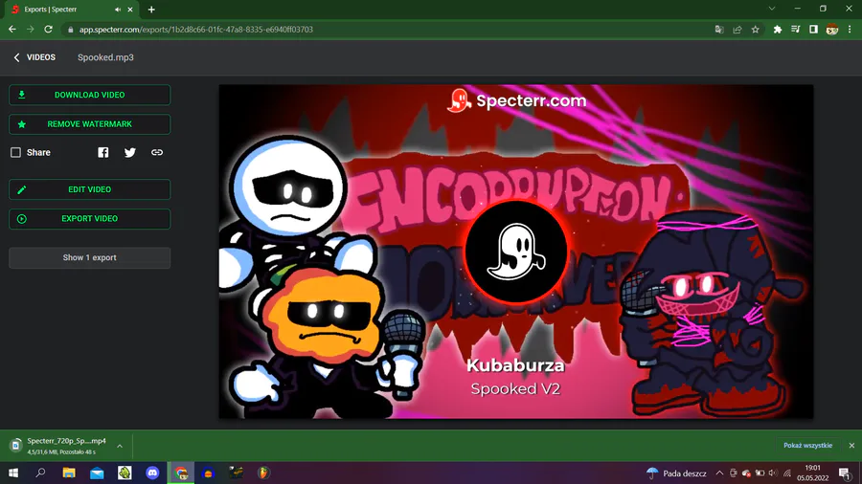Open media controls icon
The height and width of the screenshot is (484, 862).
[x=796, y=29]
